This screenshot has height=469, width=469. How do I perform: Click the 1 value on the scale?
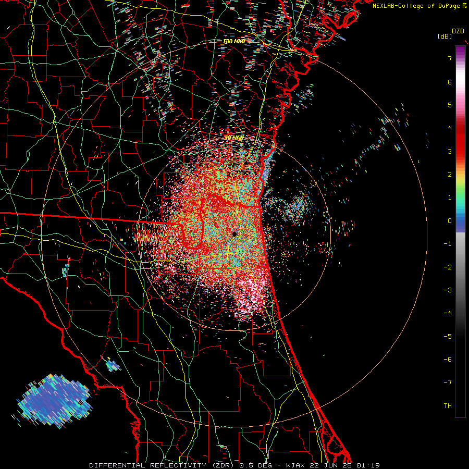pyautogui.click(x=450, y=197)
